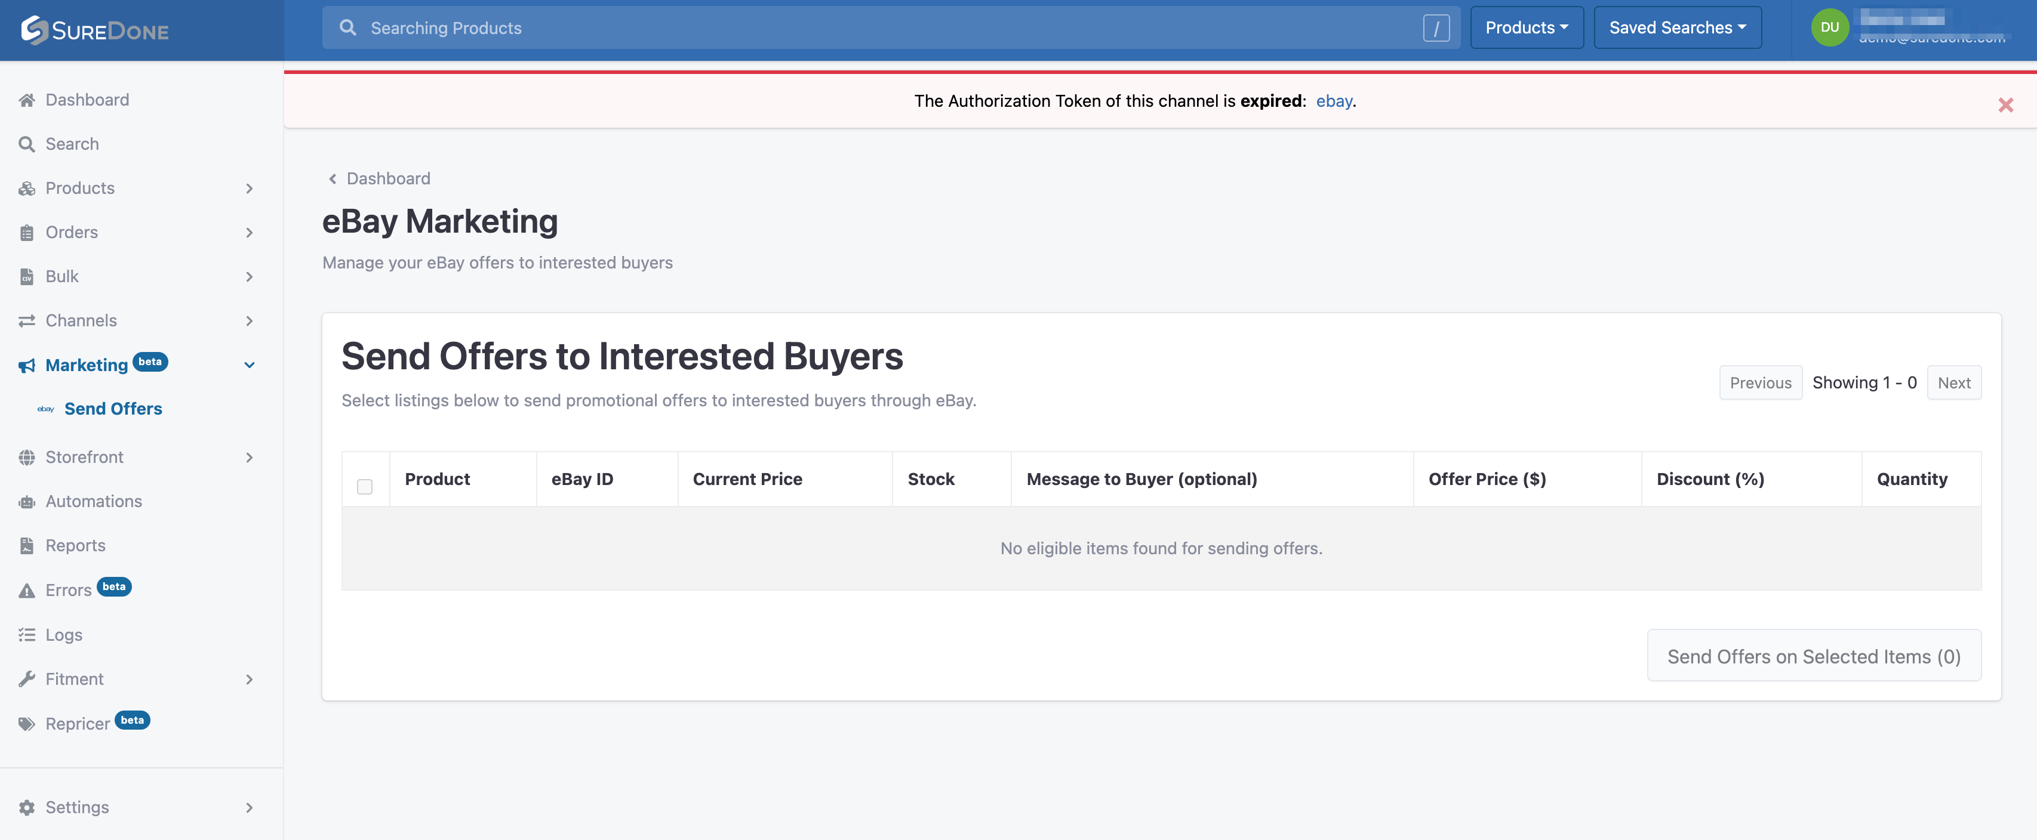
Task: Click Send Offers on Selected Items button
Action: tap(1813, 656)
